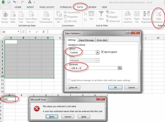Expand the Allow Custom dropdown
Screen dimensions: 165x122
pos(98,52)
